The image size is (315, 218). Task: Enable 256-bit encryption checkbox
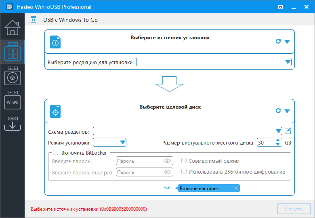[x=184, y=172]
